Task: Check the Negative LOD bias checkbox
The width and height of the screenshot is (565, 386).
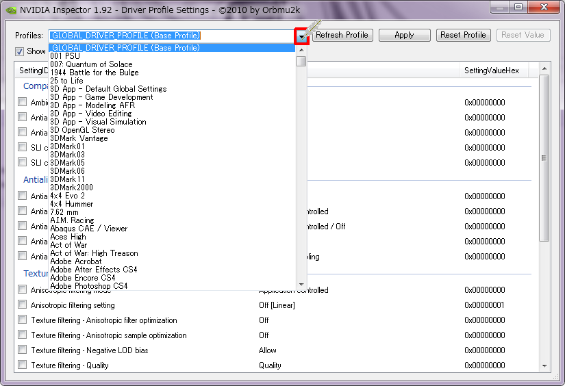Action: pos(23,350)
